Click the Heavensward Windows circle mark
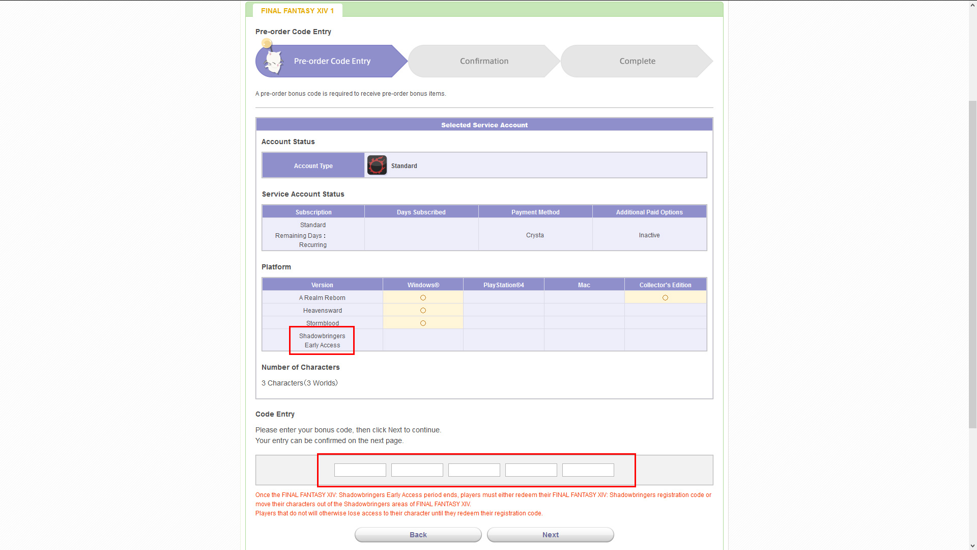977x550 pixels. coord(423,311)
